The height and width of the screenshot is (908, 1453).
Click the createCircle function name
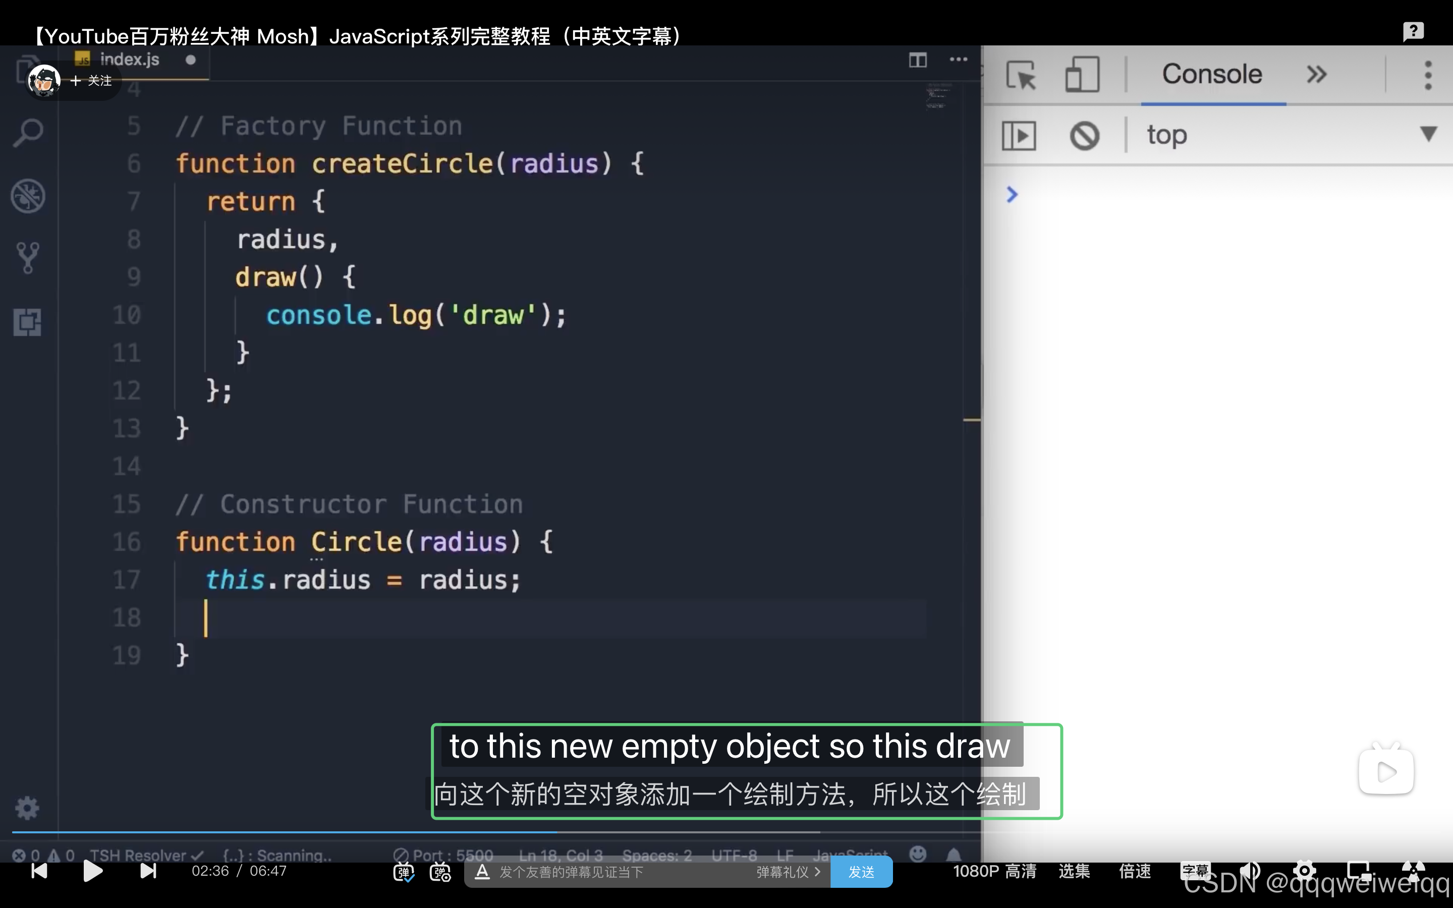click(402, 163)
